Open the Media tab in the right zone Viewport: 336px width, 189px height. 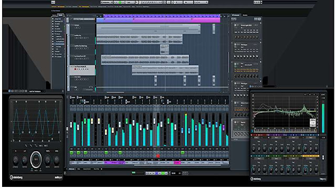tap(245, 15)
